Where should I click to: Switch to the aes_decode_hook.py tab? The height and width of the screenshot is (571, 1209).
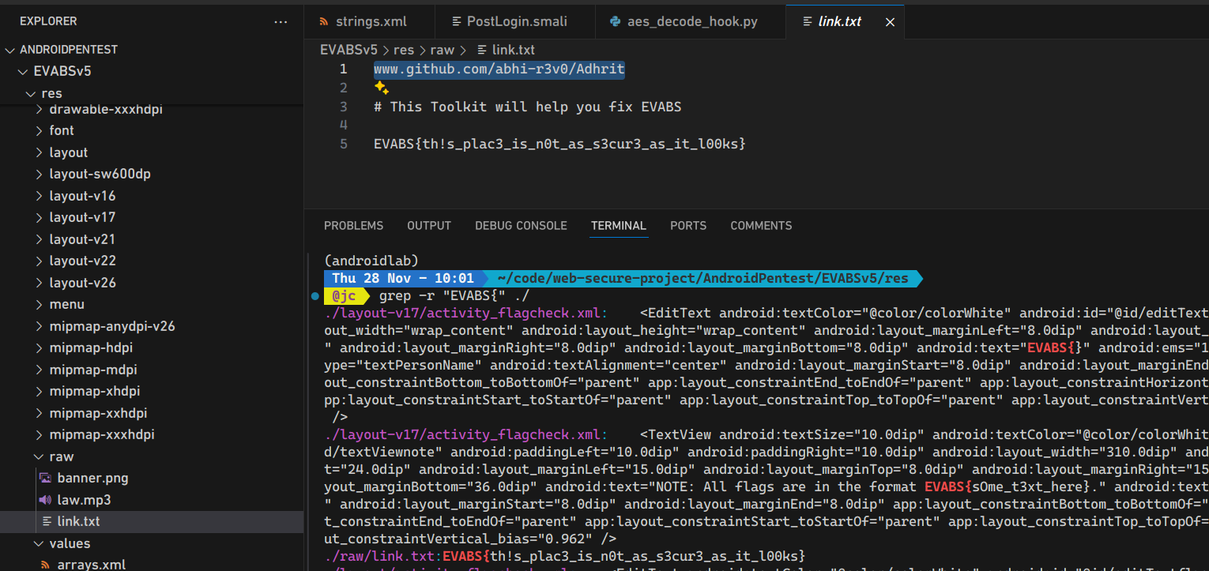pyautogui.click(x=691, y=22)
